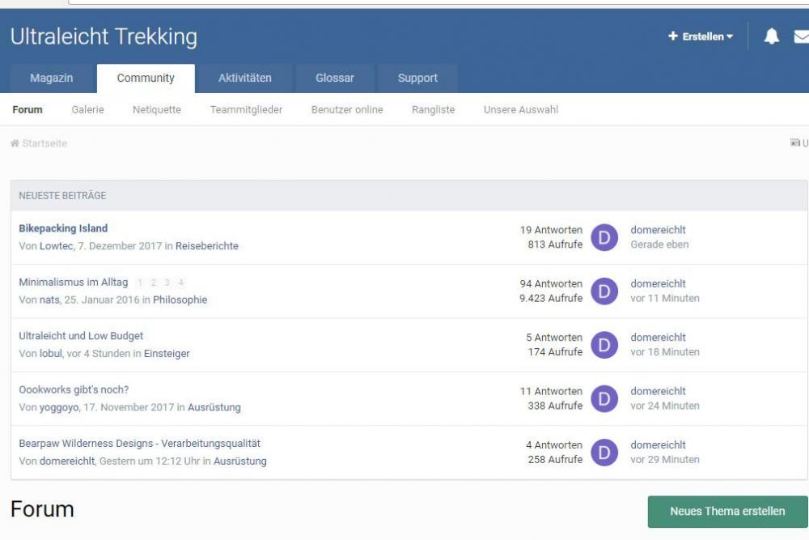The width and height of the screenshot is (809, 540).
Task: Open the Aktivitäten tab
Action: (244, 79)
